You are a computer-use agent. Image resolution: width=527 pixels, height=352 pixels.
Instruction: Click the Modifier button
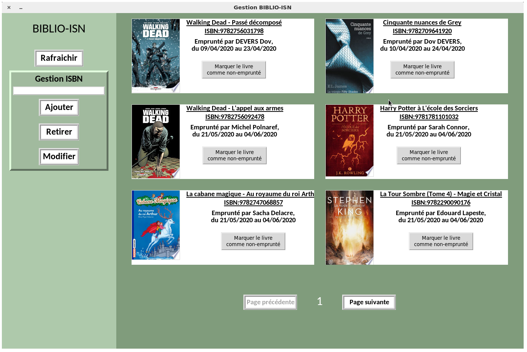[x=59, y=157]
